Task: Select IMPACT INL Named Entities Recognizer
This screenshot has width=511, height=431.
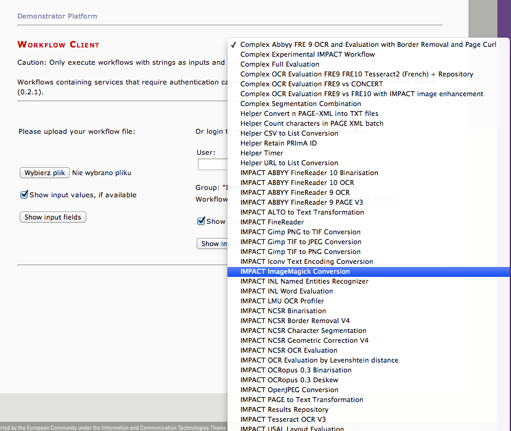Action: 368,281
